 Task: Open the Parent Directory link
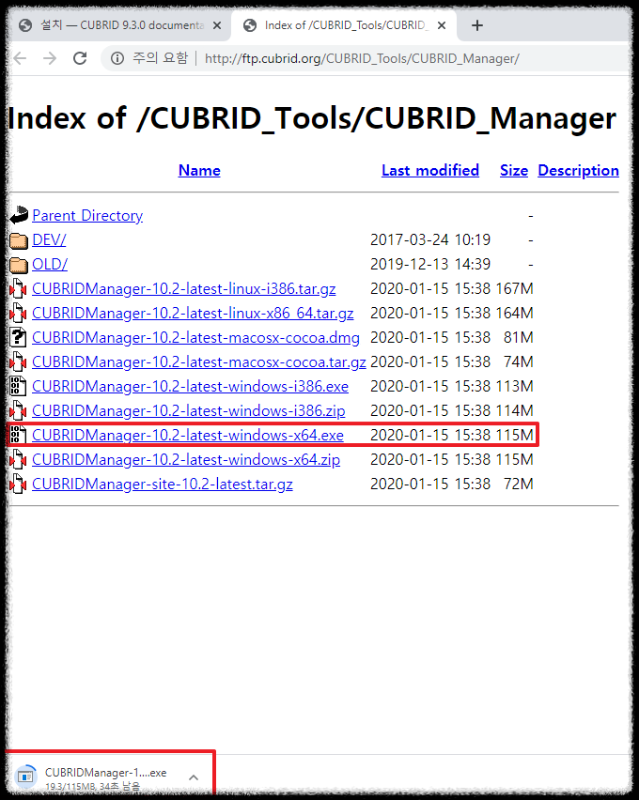[87, 215]
